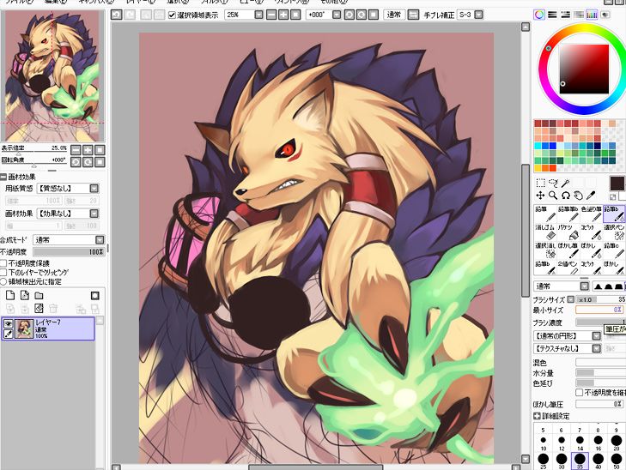Choose the ぼかし筆 blur brush tool

pyautogui.click(x=568, y=250)
